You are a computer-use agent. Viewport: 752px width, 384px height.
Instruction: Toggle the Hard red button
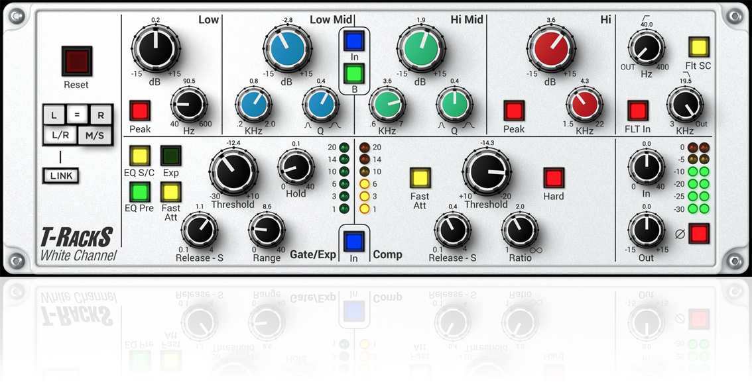coord(554,177)
